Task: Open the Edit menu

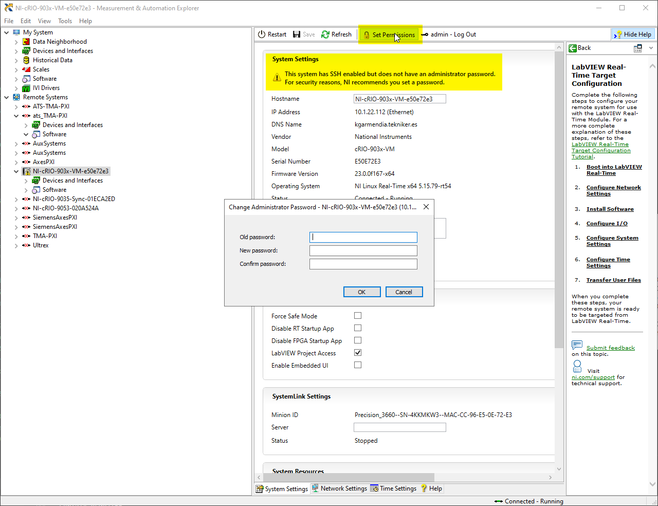Action: pos(26,21)
